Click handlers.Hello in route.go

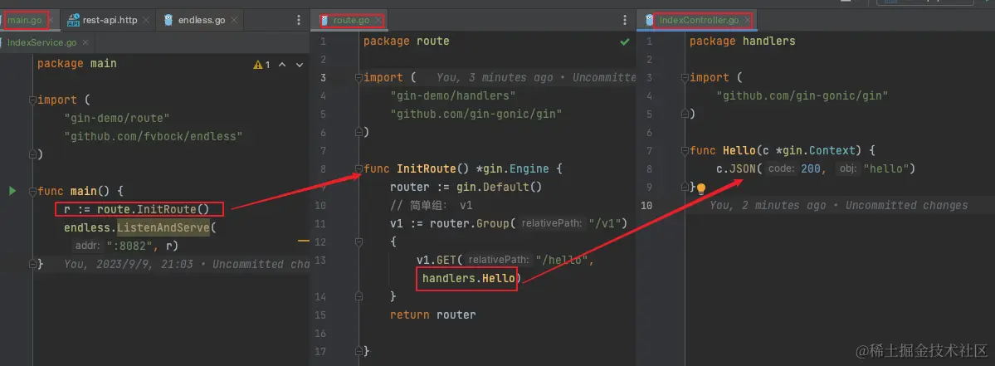[x=469, y=279]
